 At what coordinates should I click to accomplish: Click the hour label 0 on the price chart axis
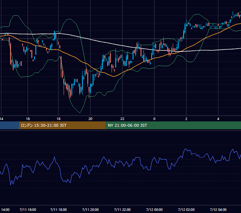pos(154,119)
